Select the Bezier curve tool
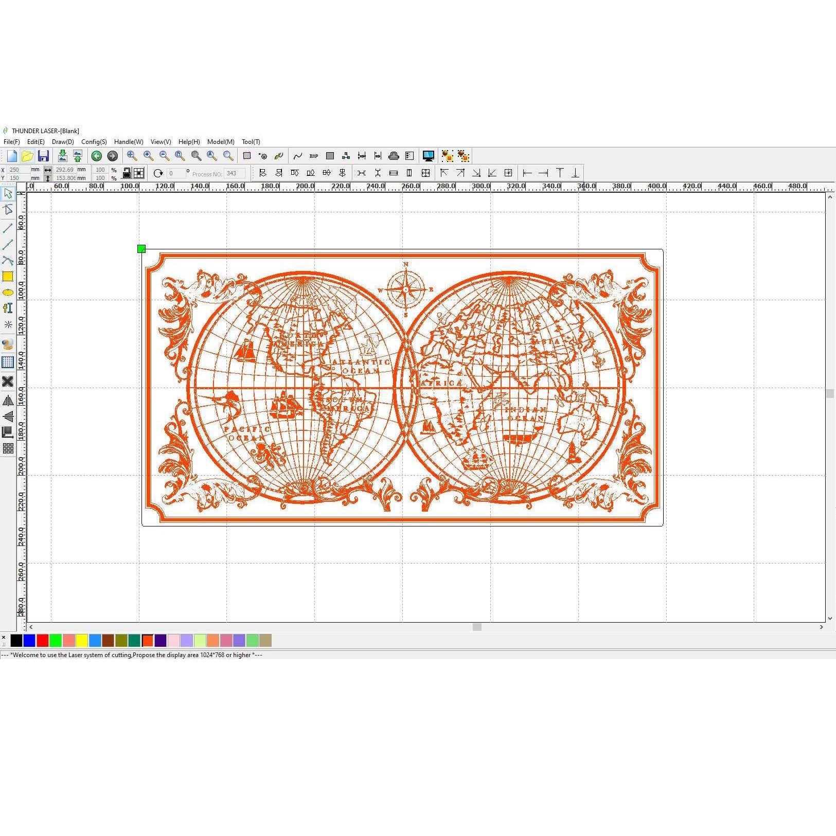 pyautogui.click(x=8, y=261)
